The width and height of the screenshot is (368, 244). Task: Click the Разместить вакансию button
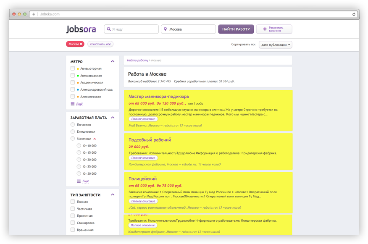coord(274,29)
